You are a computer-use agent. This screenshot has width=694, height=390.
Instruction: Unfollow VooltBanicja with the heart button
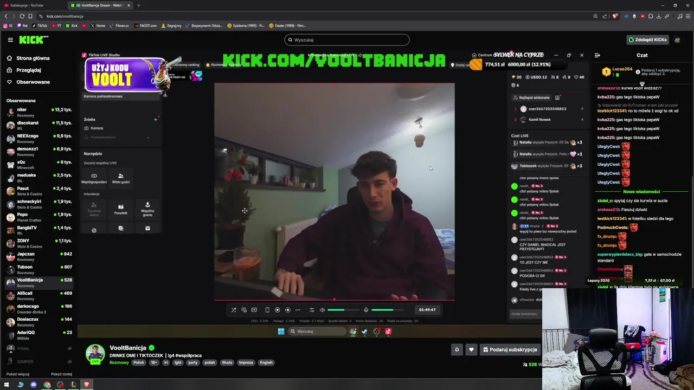pos(471,349)
